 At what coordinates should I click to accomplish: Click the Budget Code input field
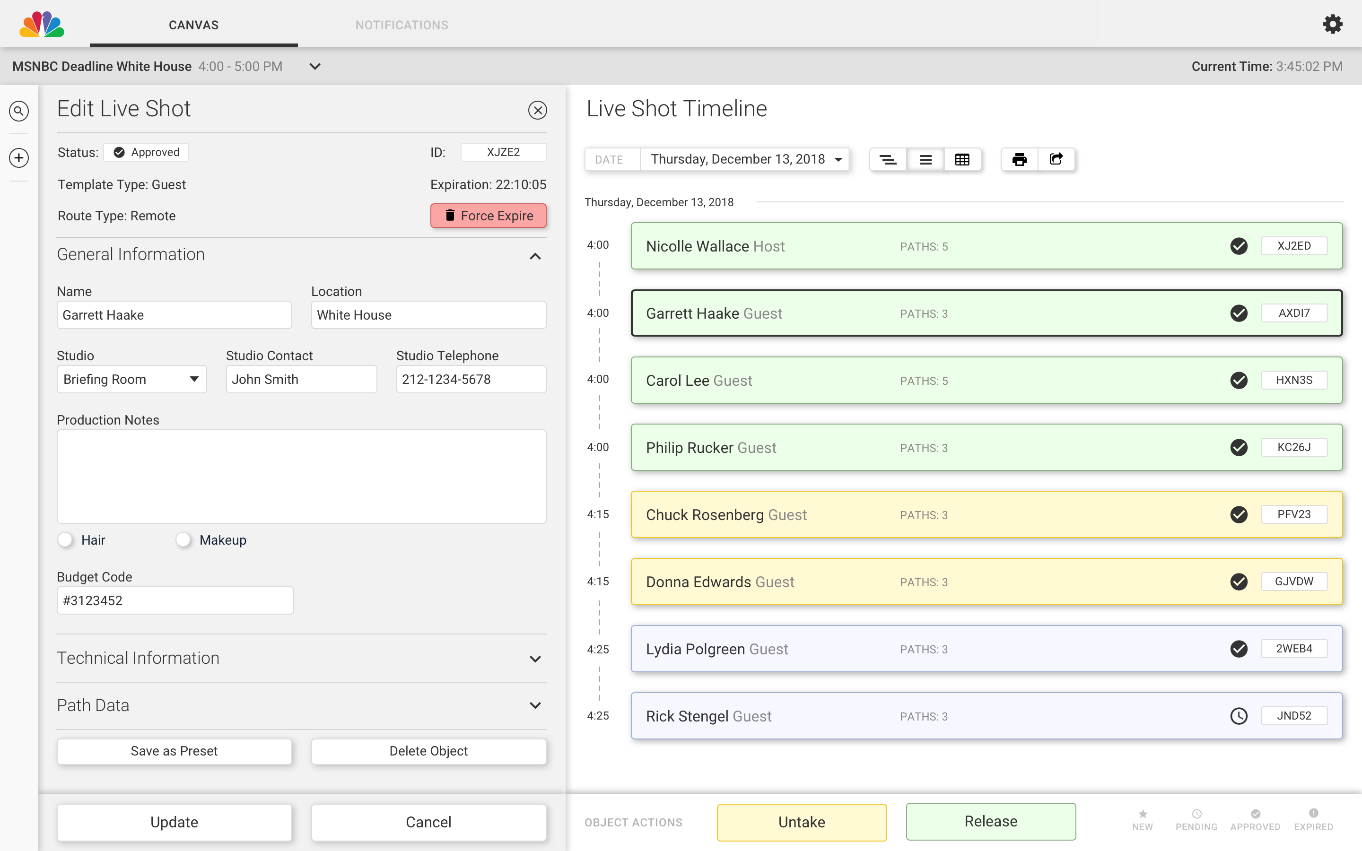click(175, 600)
